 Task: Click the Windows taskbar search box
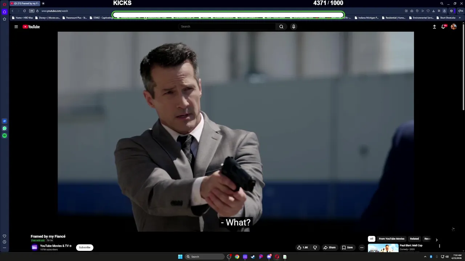tap(205, 257)
